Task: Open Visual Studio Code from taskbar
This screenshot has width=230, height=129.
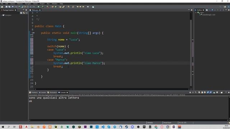Action: click(x=103, y=127)
